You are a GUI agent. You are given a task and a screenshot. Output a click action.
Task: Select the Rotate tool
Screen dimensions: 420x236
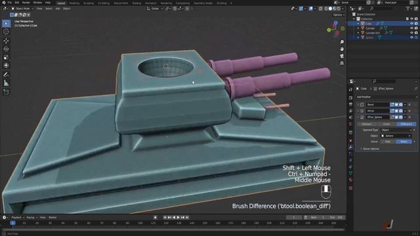coord(6,49)
